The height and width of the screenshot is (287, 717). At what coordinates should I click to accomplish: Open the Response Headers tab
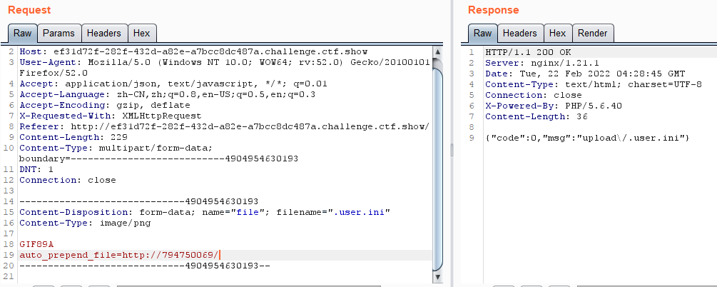click(x=520, y=34)
